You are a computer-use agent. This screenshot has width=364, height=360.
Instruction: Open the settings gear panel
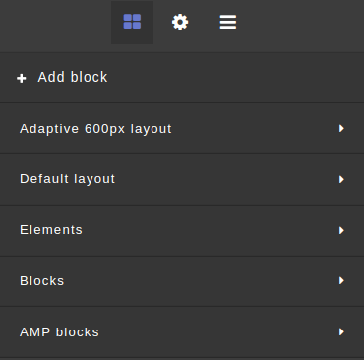pyautogui.click(x=180, y=22)
